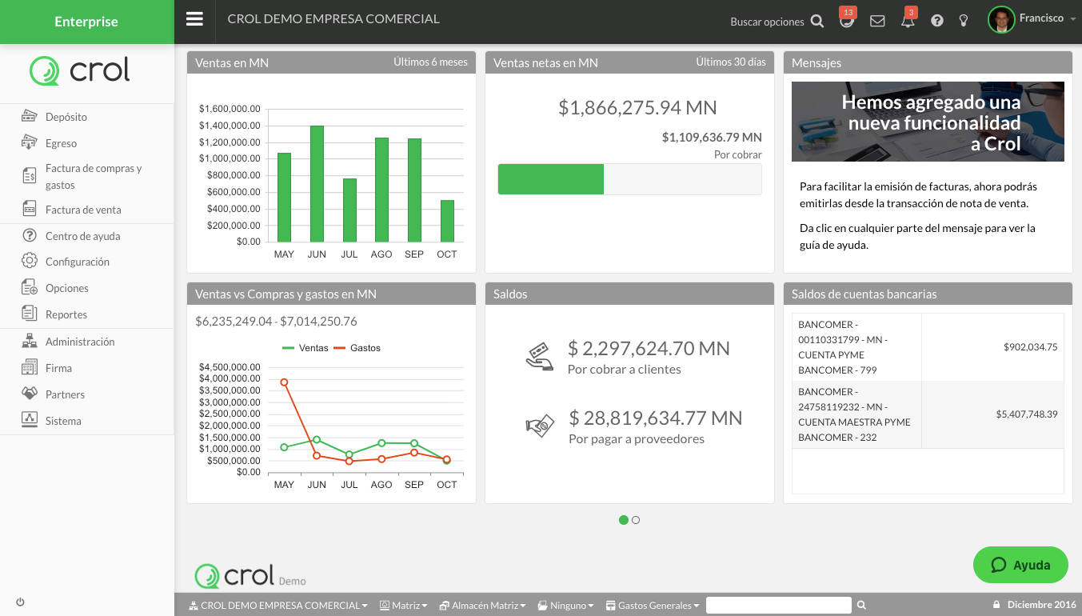Click the power icon at sidebar bottom
The width and height of the screenshot is (1082, 616).
coord(20,602)
